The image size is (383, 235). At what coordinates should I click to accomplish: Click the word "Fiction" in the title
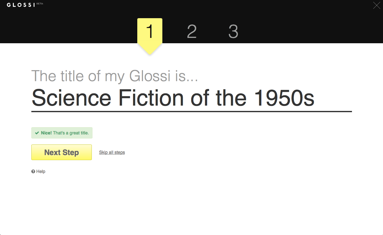point(151,97)
